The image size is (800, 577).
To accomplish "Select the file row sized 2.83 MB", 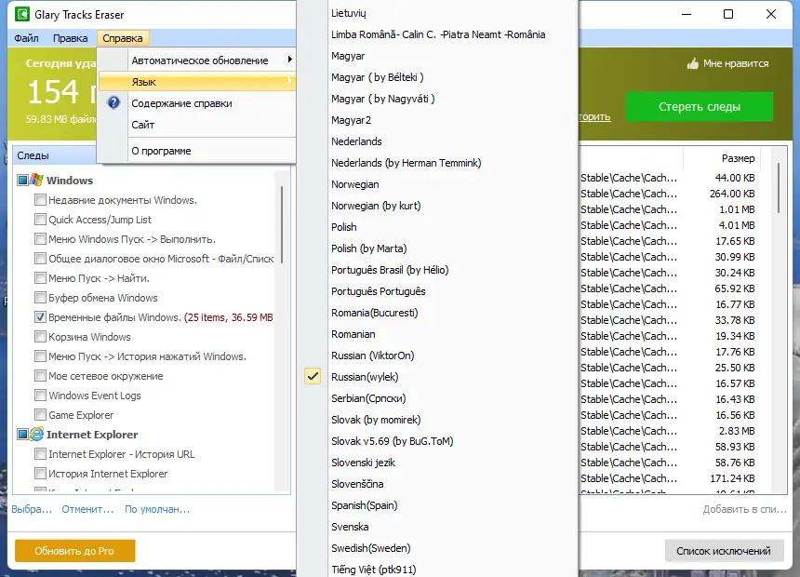I will point(667,431).
